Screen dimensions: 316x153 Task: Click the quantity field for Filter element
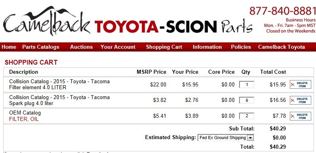pyautogui.click(x=247, y=84)
